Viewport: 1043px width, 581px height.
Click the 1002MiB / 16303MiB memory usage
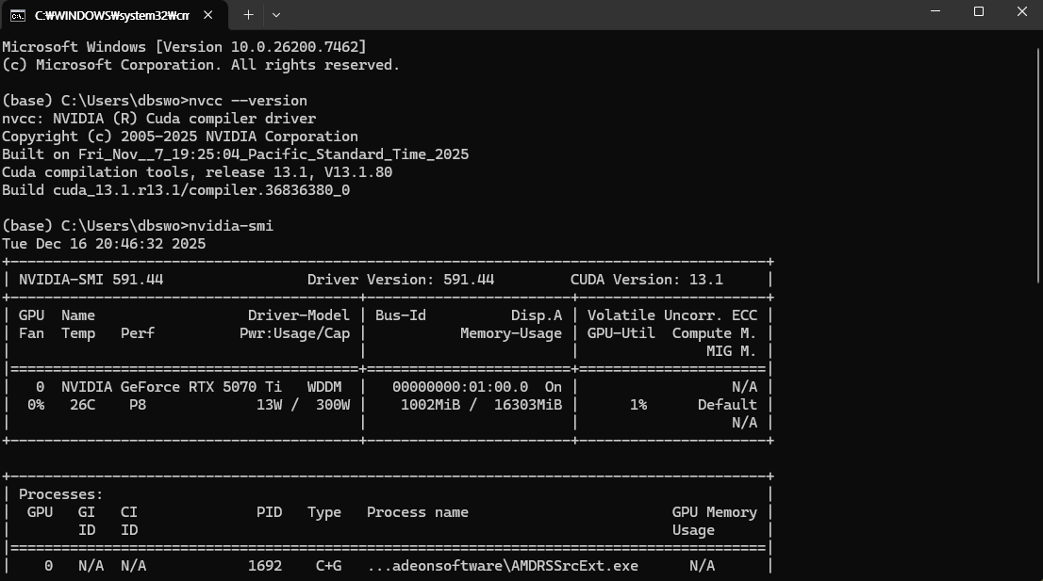pos(481,405)
